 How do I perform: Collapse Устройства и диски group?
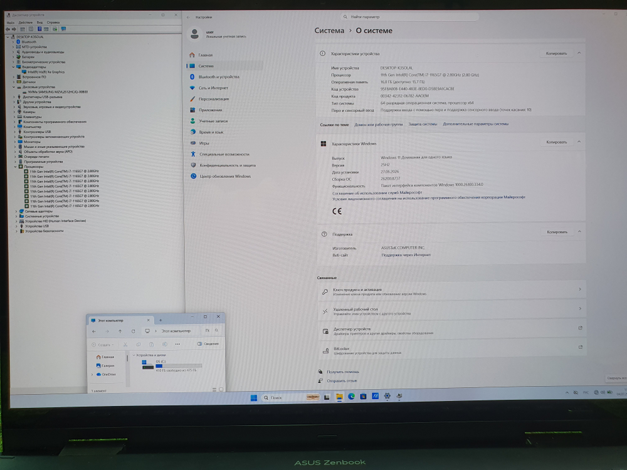click(x=134, y=355)
